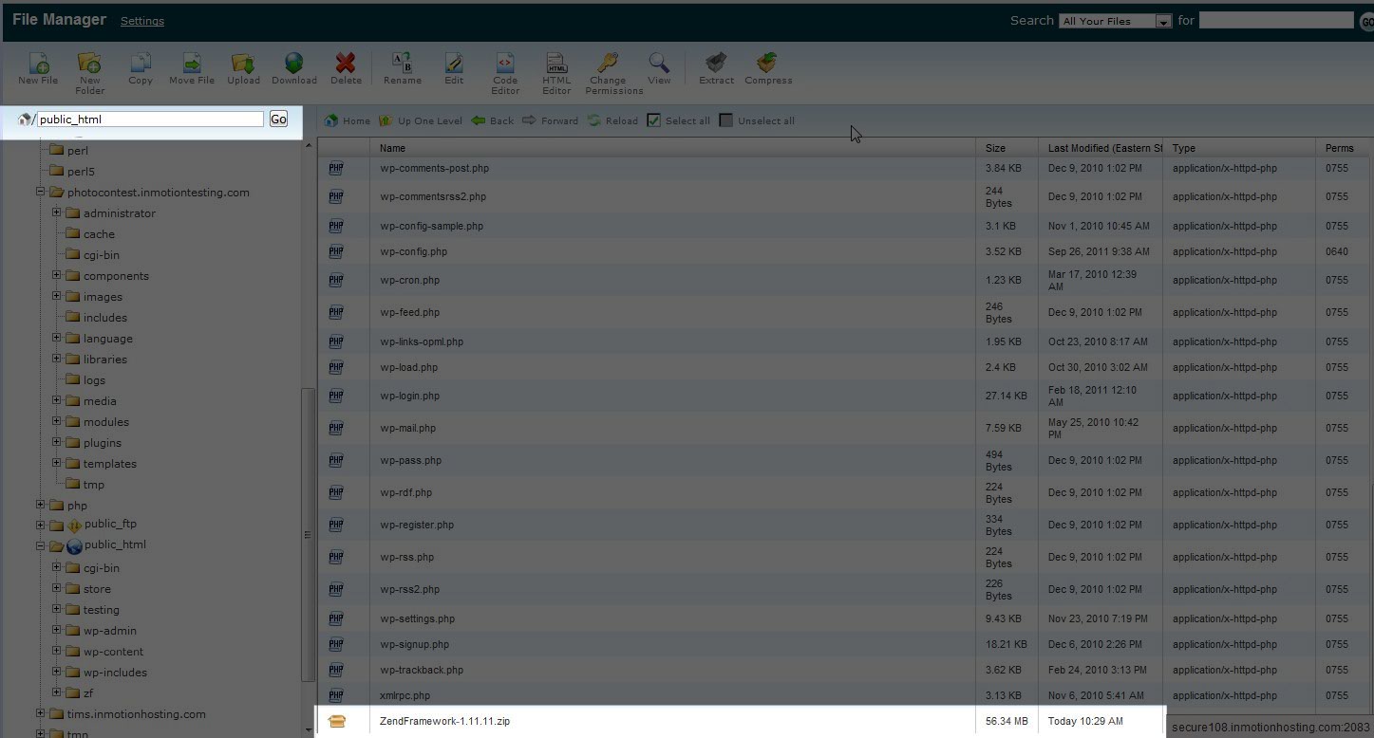1374x738 pixels.
Task: Go to Home in navigation bar
Action: (347, 120)
